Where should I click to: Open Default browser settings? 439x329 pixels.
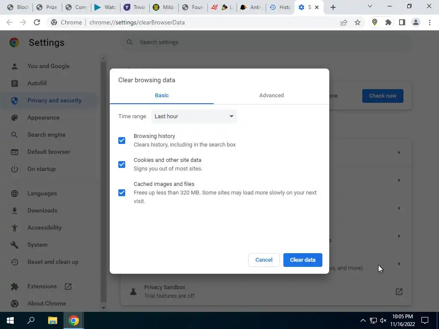tap(49, 152)
